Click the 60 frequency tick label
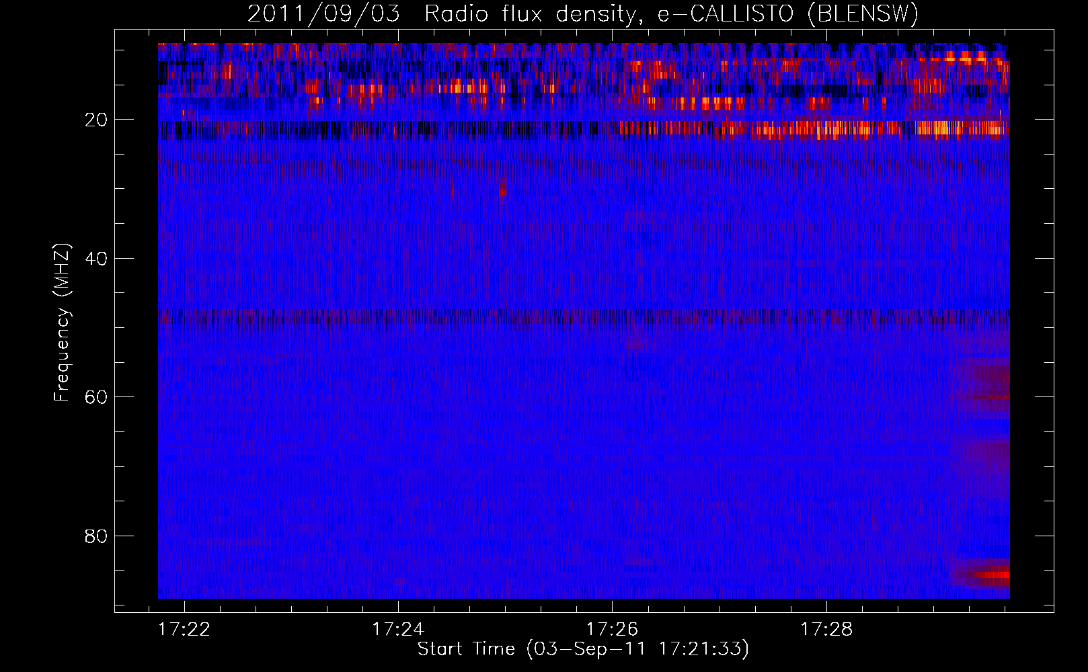 (96, 397)
